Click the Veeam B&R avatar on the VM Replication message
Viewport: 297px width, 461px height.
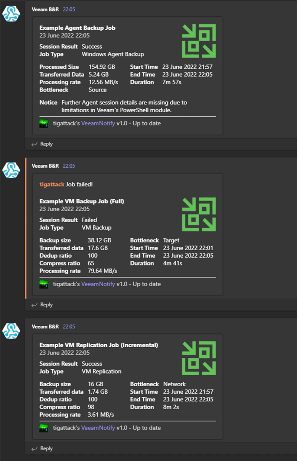click(x=11, y=331)
